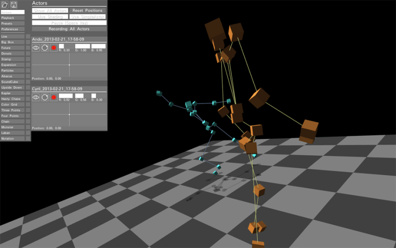Image resolution: width=396 pixels, height=248 pixels.
Task: Adjust Cyril's green (G: 0.56) slider
Action: click(83, 96)
